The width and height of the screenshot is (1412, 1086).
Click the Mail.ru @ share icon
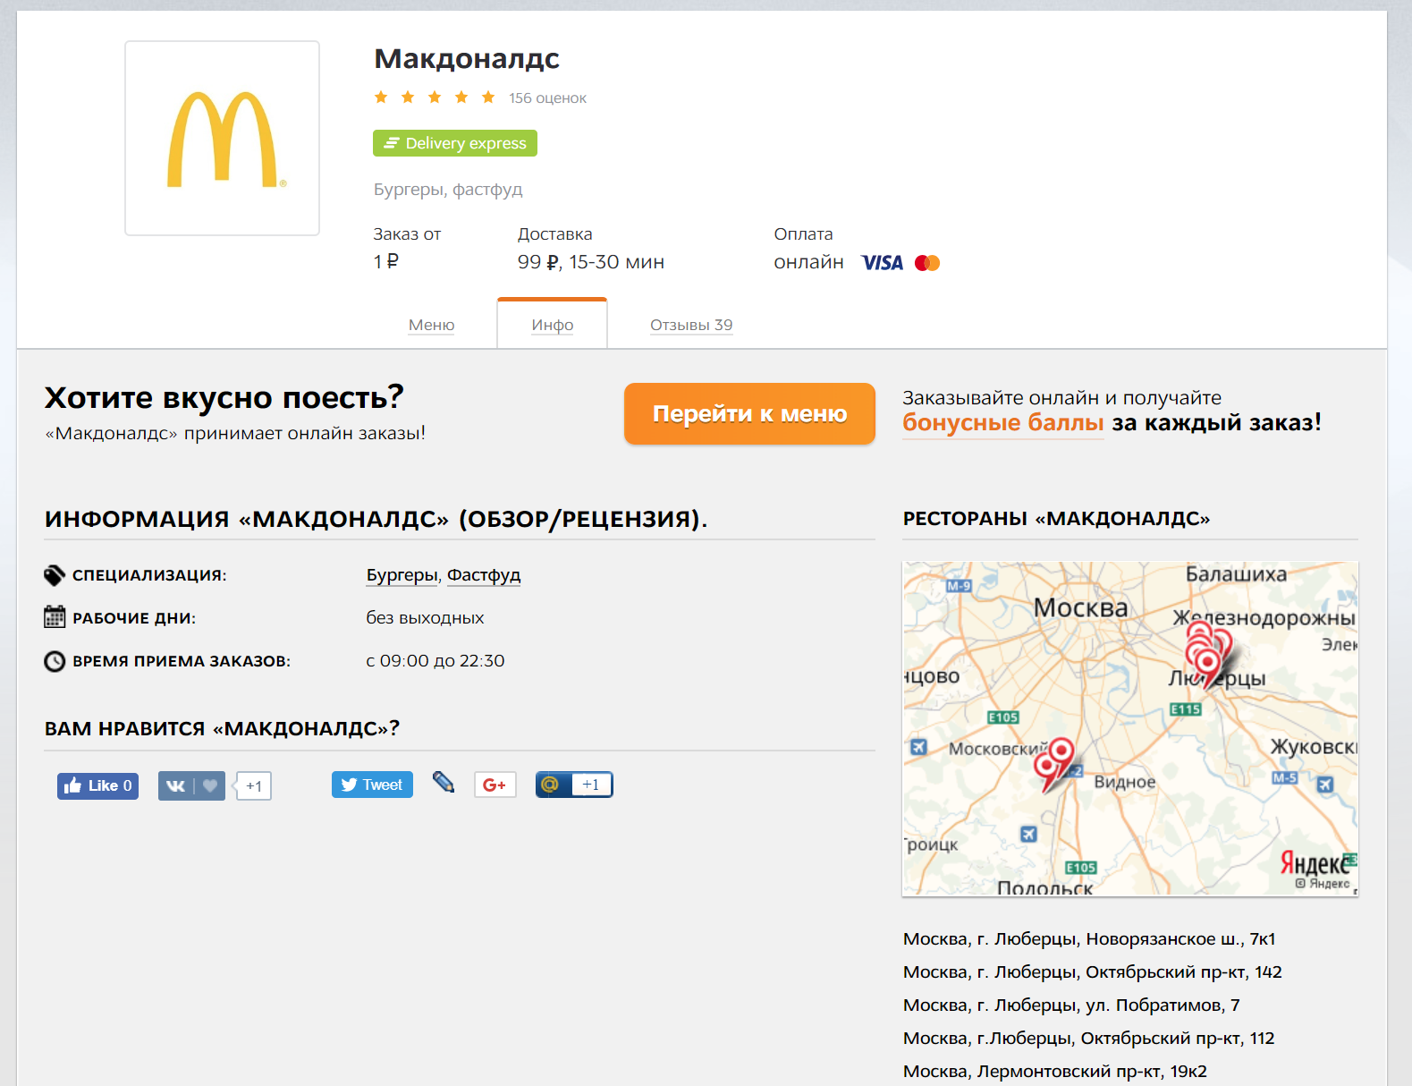click(551, 785)
